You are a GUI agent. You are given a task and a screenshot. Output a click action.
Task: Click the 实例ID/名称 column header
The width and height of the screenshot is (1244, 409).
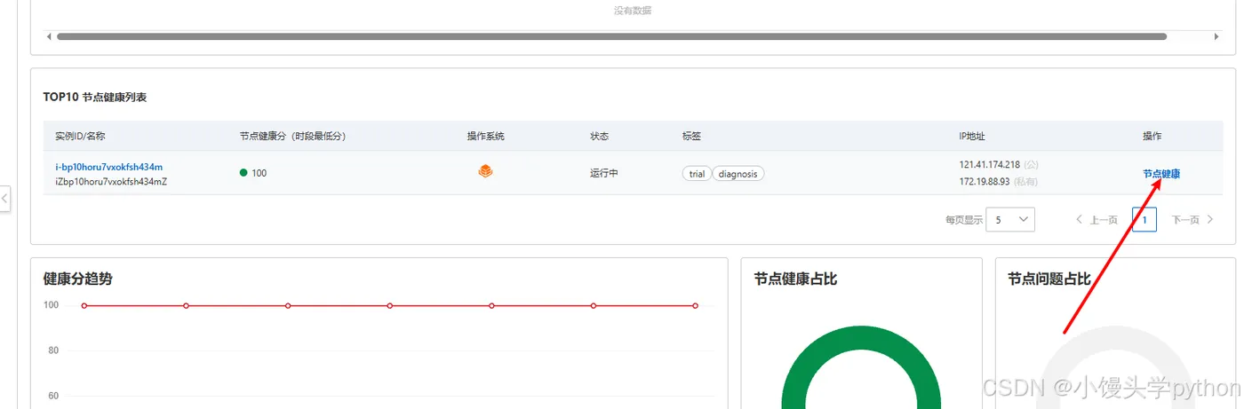tap(80, 137)
